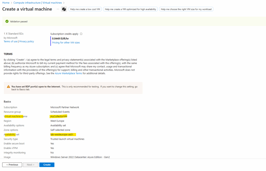The image size is (266, 171).
Task: Click the Windows Server 2022 Datacenter image value
Action: tap(80, 157)
